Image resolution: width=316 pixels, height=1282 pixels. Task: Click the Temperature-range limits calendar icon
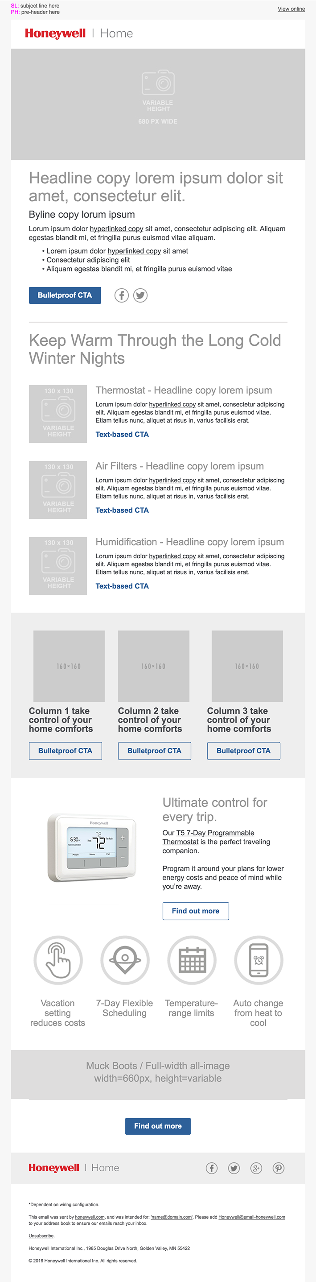point(192,960)
